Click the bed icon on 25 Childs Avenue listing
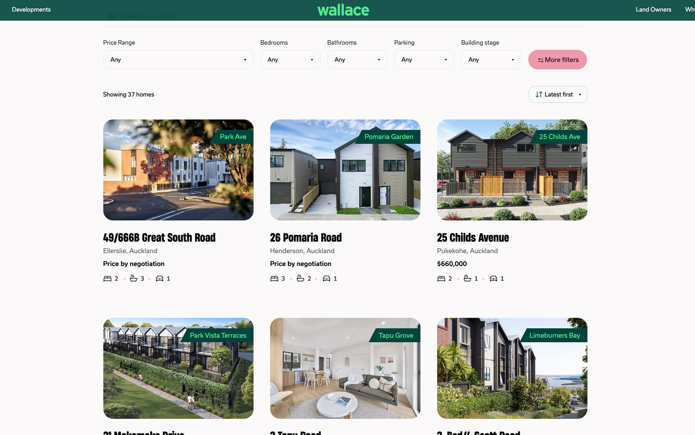The height and width of the screenshot is (435, 695). click(441, 278)
